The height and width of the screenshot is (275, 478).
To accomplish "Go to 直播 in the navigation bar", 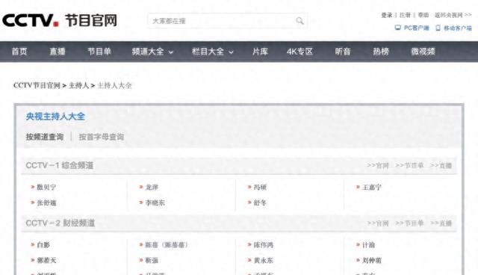I will (x=58, y=52).
